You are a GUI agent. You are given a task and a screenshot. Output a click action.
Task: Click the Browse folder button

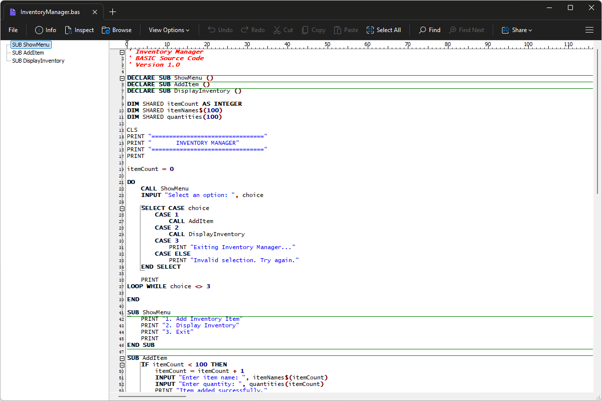pyautogui.click(x=116, y=30)
